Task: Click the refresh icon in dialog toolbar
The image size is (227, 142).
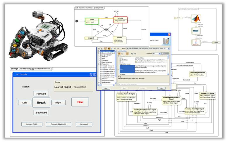Action: [x=112, y=49]
